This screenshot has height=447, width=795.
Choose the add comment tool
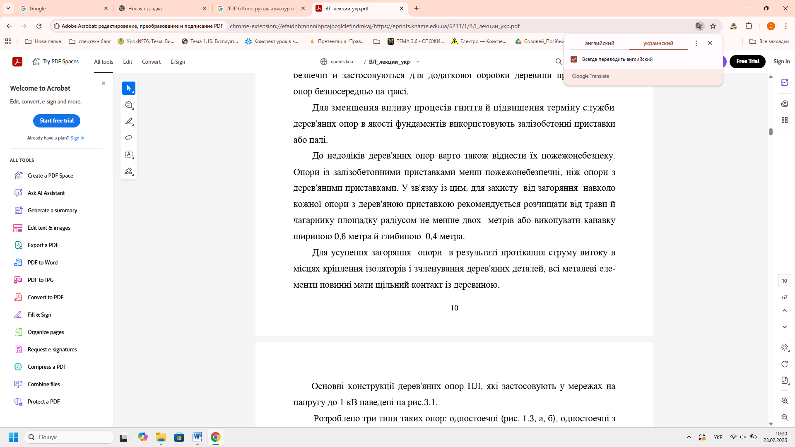(x=129, y=105)
